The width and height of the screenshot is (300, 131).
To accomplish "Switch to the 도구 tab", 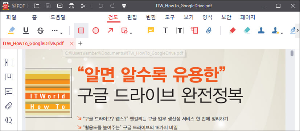I will (170, 17).
